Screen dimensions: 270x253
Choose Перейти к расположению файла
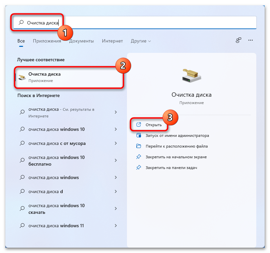click(x=177, y=146)
